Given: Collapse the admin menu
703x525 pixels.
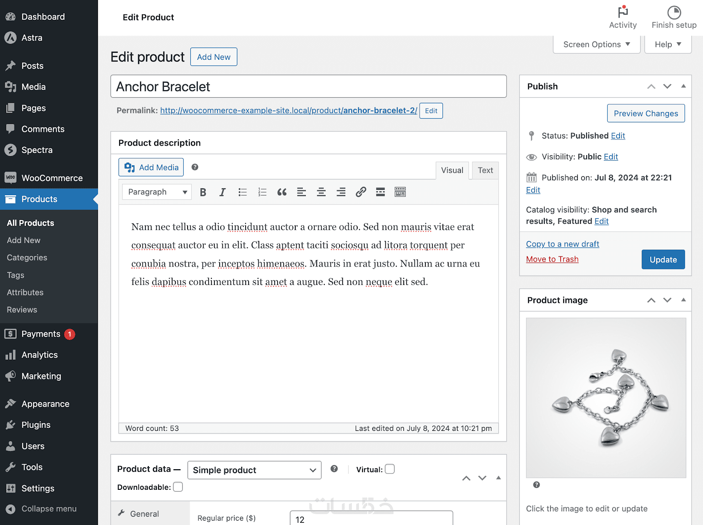Looking at the screenshot, I should coord(49,509).
